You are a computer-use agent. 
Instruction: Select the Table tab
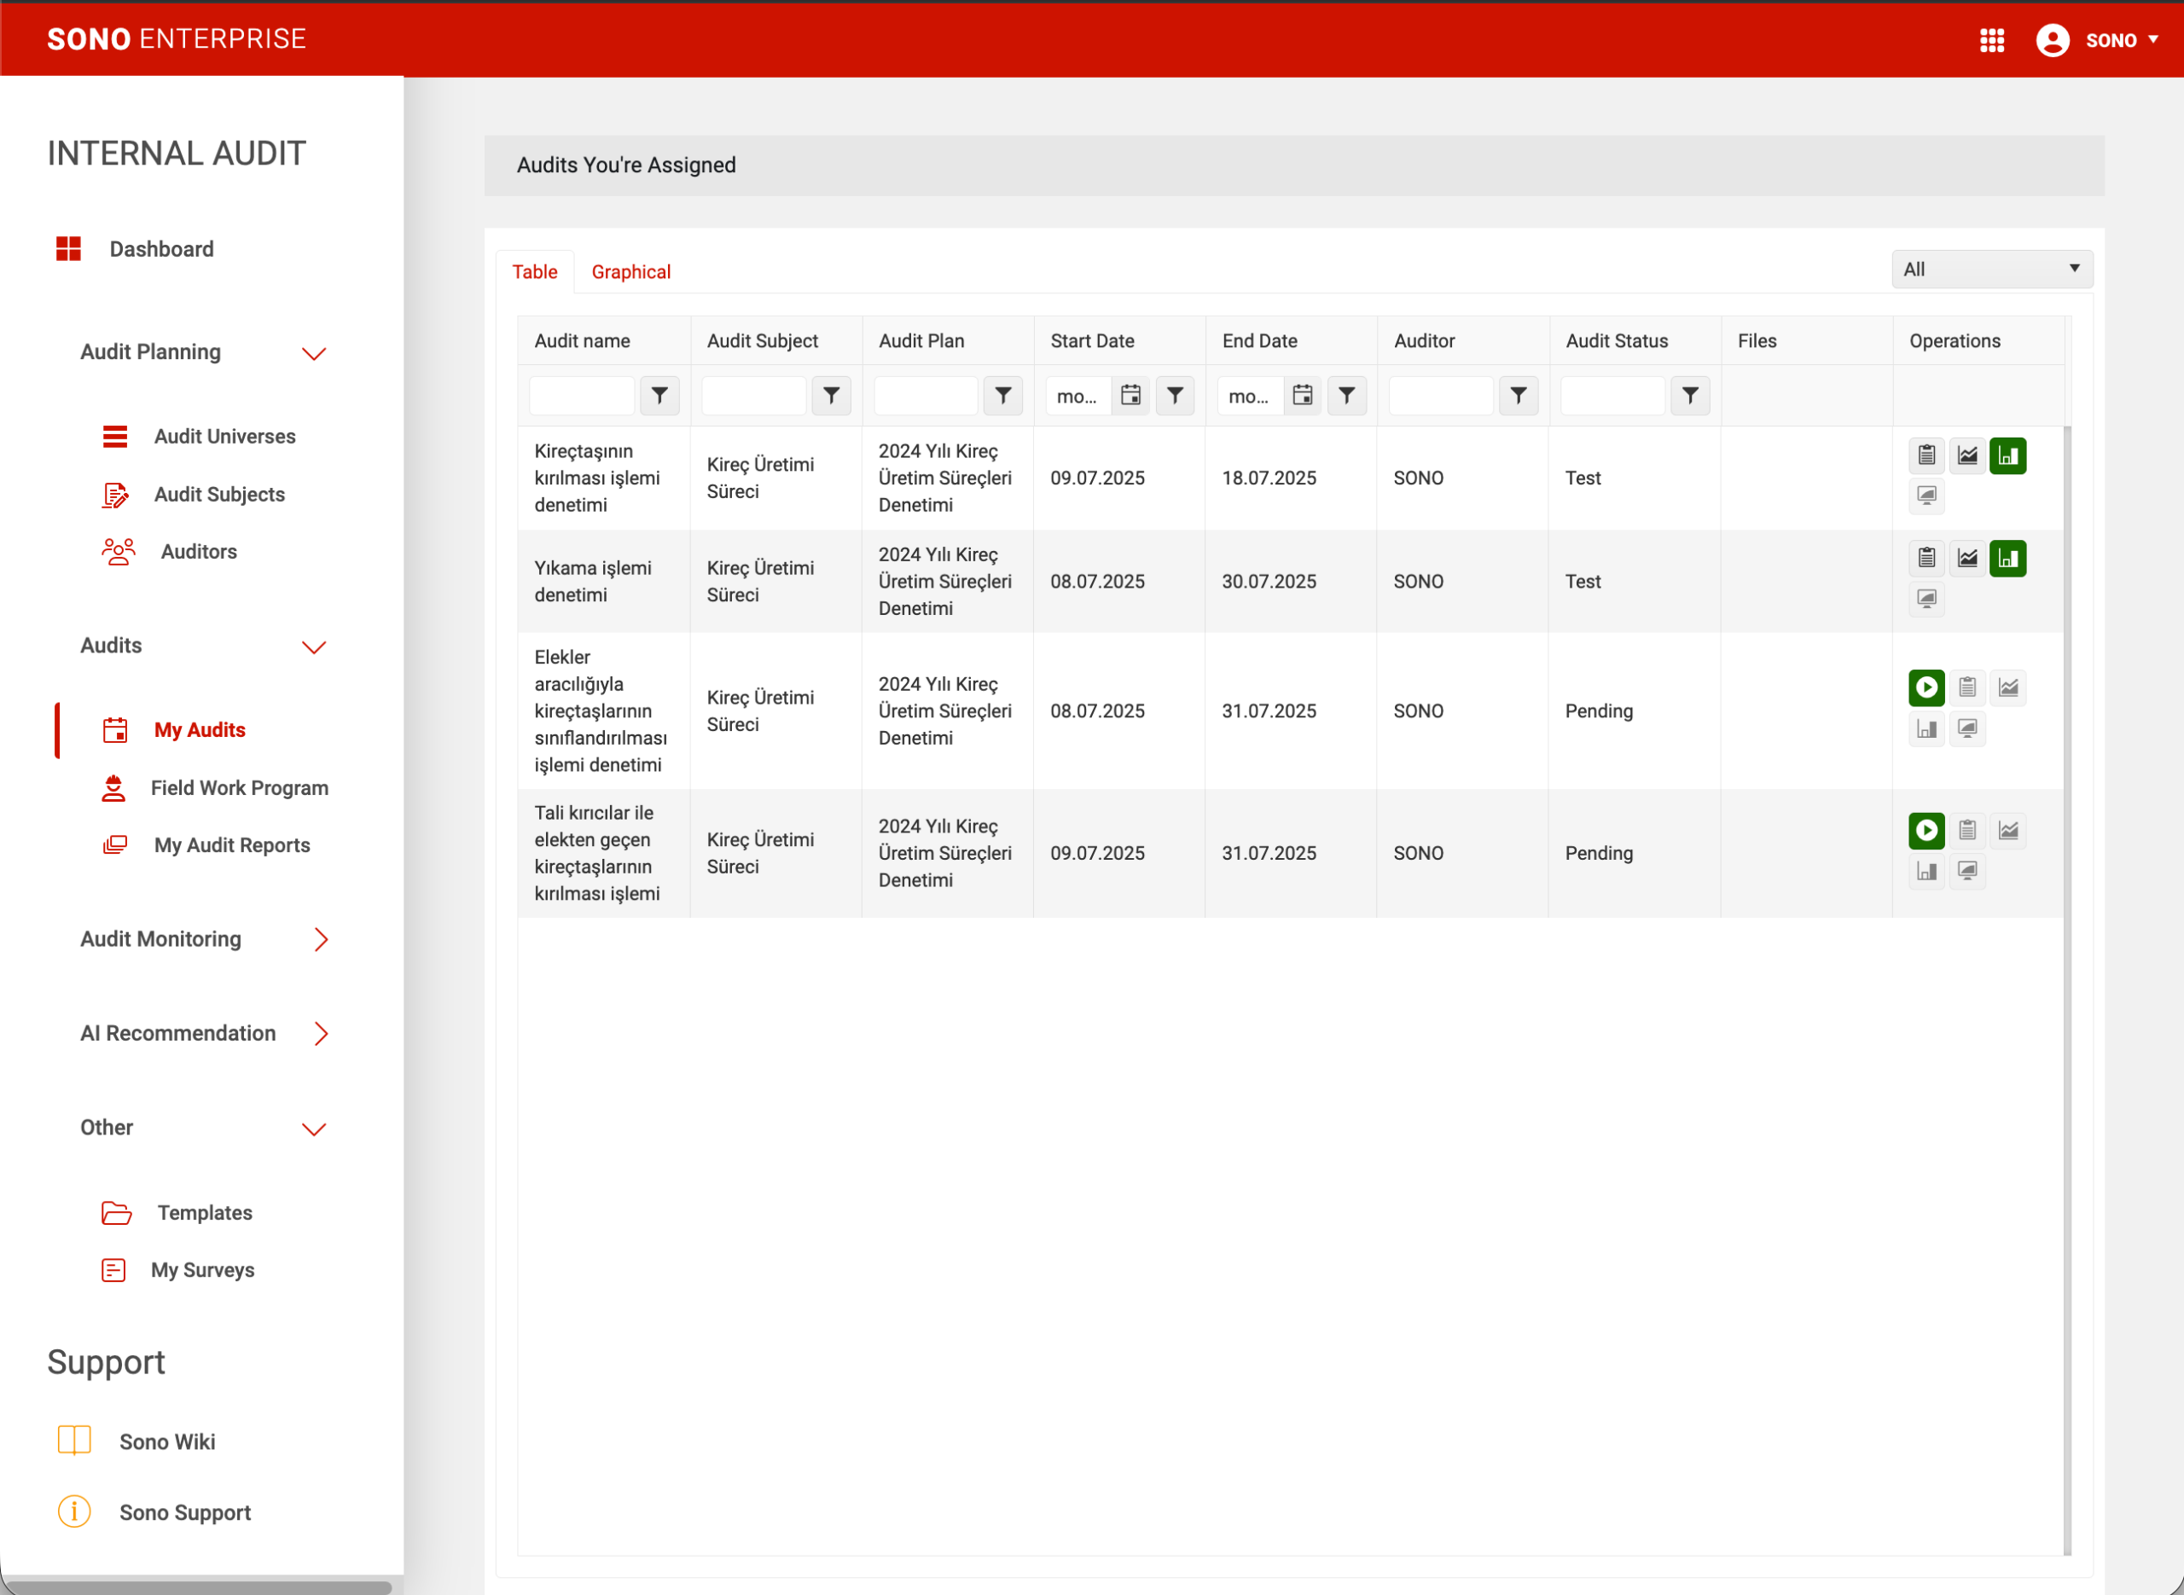534,272
